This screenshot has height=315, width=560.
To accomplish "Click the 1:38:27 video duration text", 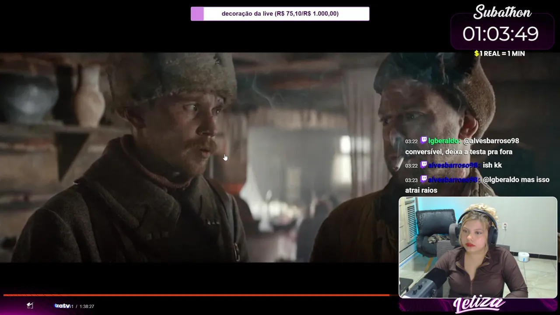I will point(87,306).
